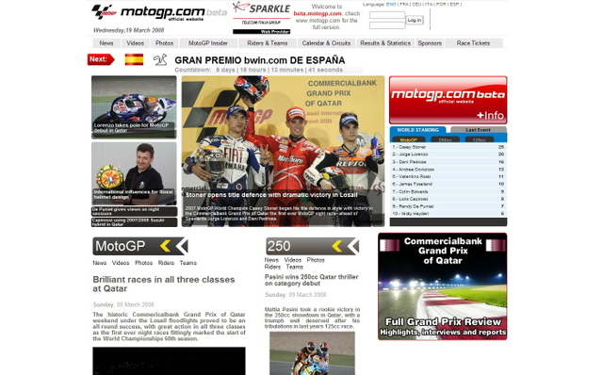This screenshot has width=603, height=375.
Task: Open the red motogp.com beta +Info banner
Action: (x=448, y=100)
